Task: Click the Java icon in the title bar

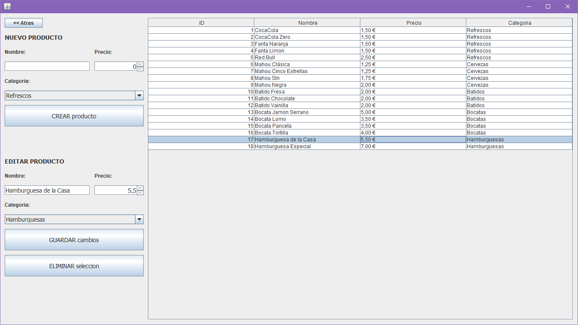Action: point(7,6)
